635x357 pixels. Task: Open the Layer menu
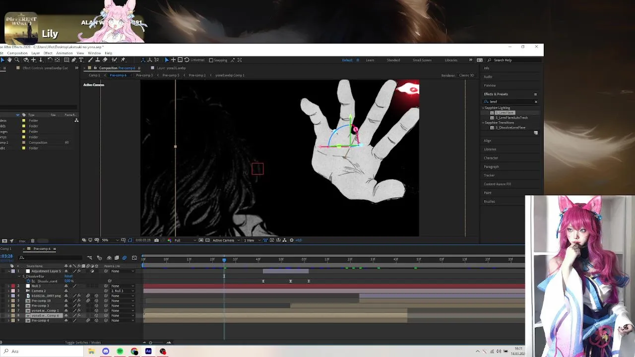(35, 53)
